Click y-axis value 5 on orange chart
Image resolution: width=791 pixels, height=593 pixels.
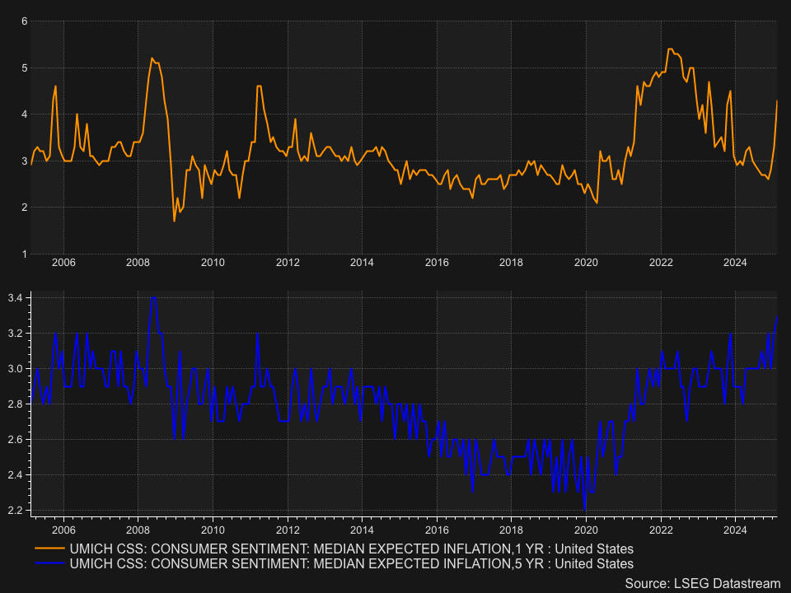tap(24, 68)
